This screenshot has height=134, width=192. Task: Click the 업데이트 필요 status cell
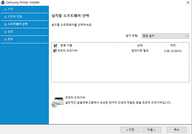(140, 51)
